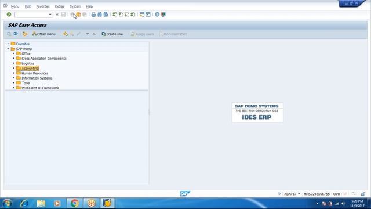Open the Menu menu
The width and height of the screenshot is (371, 209).
pyautogui.click(x=15, y=6)
